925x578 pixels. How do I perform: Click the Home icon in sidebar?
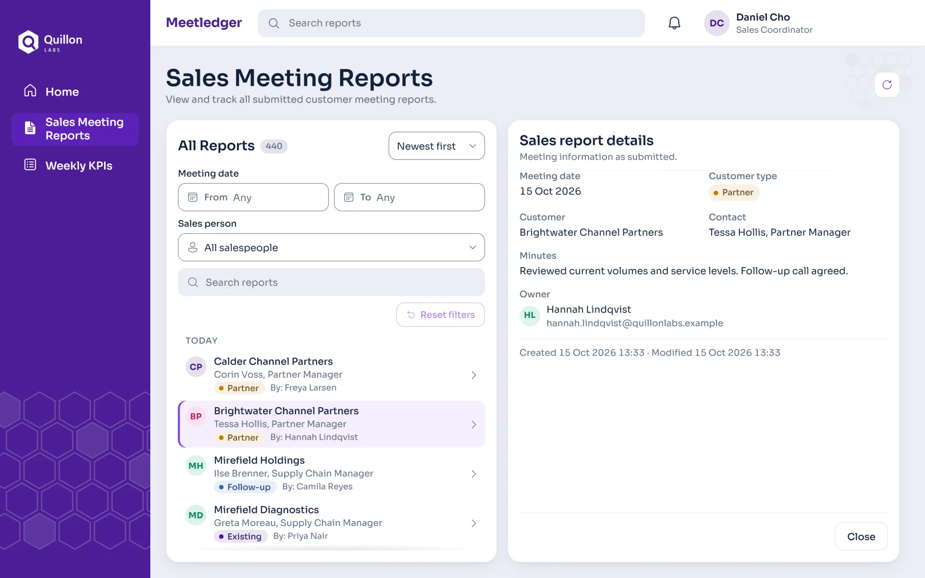click(30, 91)
